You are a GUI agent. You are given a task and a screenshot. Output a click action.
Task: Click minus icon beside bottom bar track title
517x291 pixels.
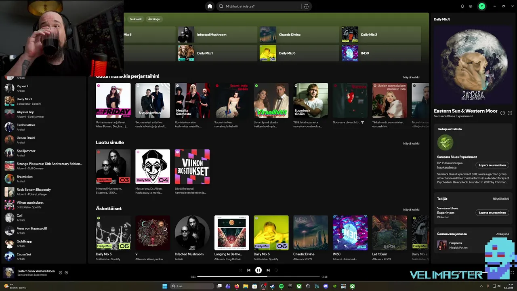(x=61, y=272)
